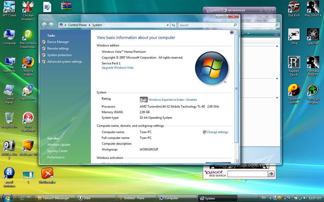Open Performance under See also
This screenshot has width=324, height=202.
(x=56, y=157)
